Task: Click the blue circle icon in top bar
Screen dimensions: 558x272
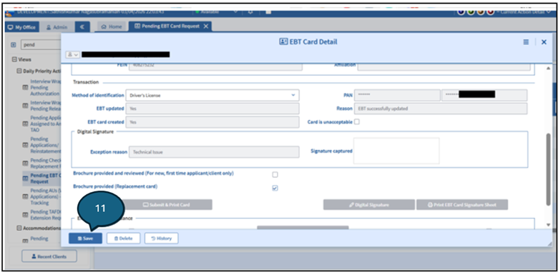Action: click(x=461, y=11)
